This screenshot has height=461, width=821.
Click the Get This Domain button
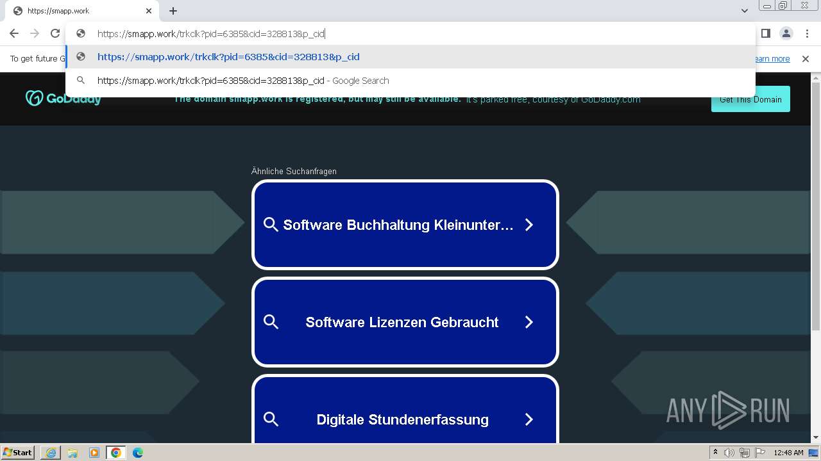coord(750,99)
